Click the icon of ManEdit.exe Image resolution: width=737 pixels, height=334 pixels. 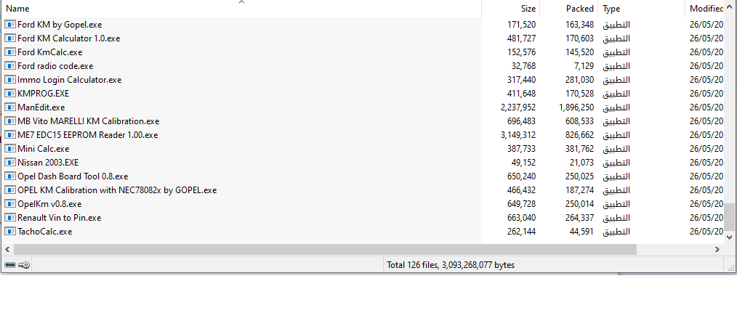click(x=10, y=107)
